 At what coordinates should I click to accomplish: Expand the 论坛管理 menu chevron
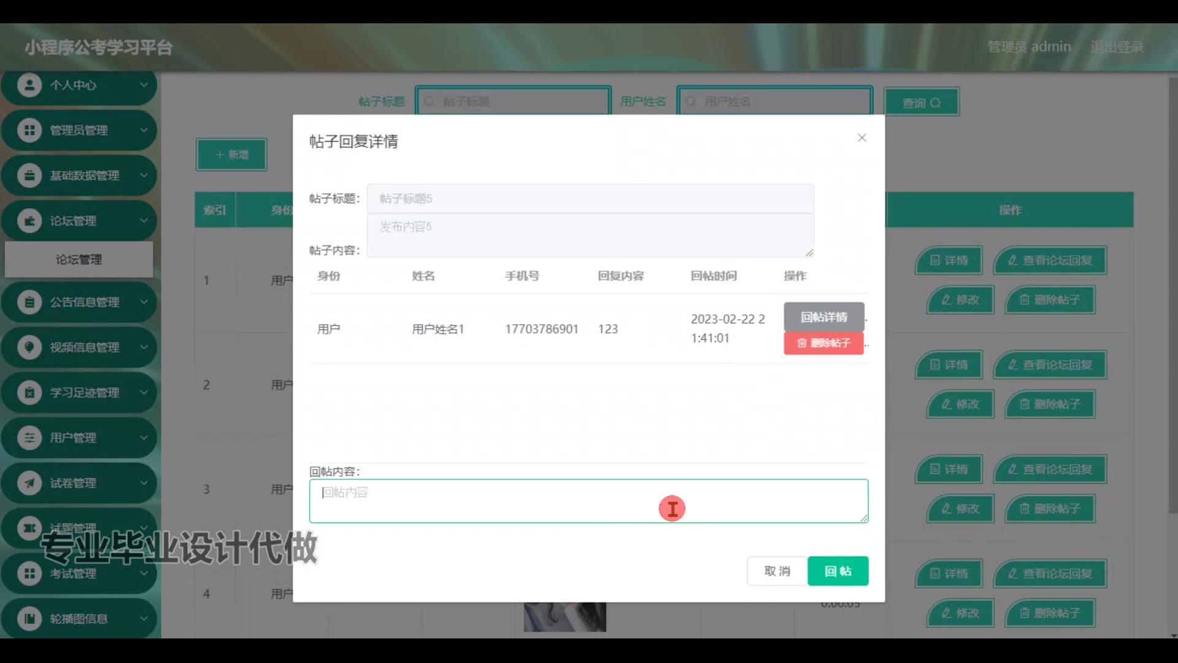(x=144, y=220)
